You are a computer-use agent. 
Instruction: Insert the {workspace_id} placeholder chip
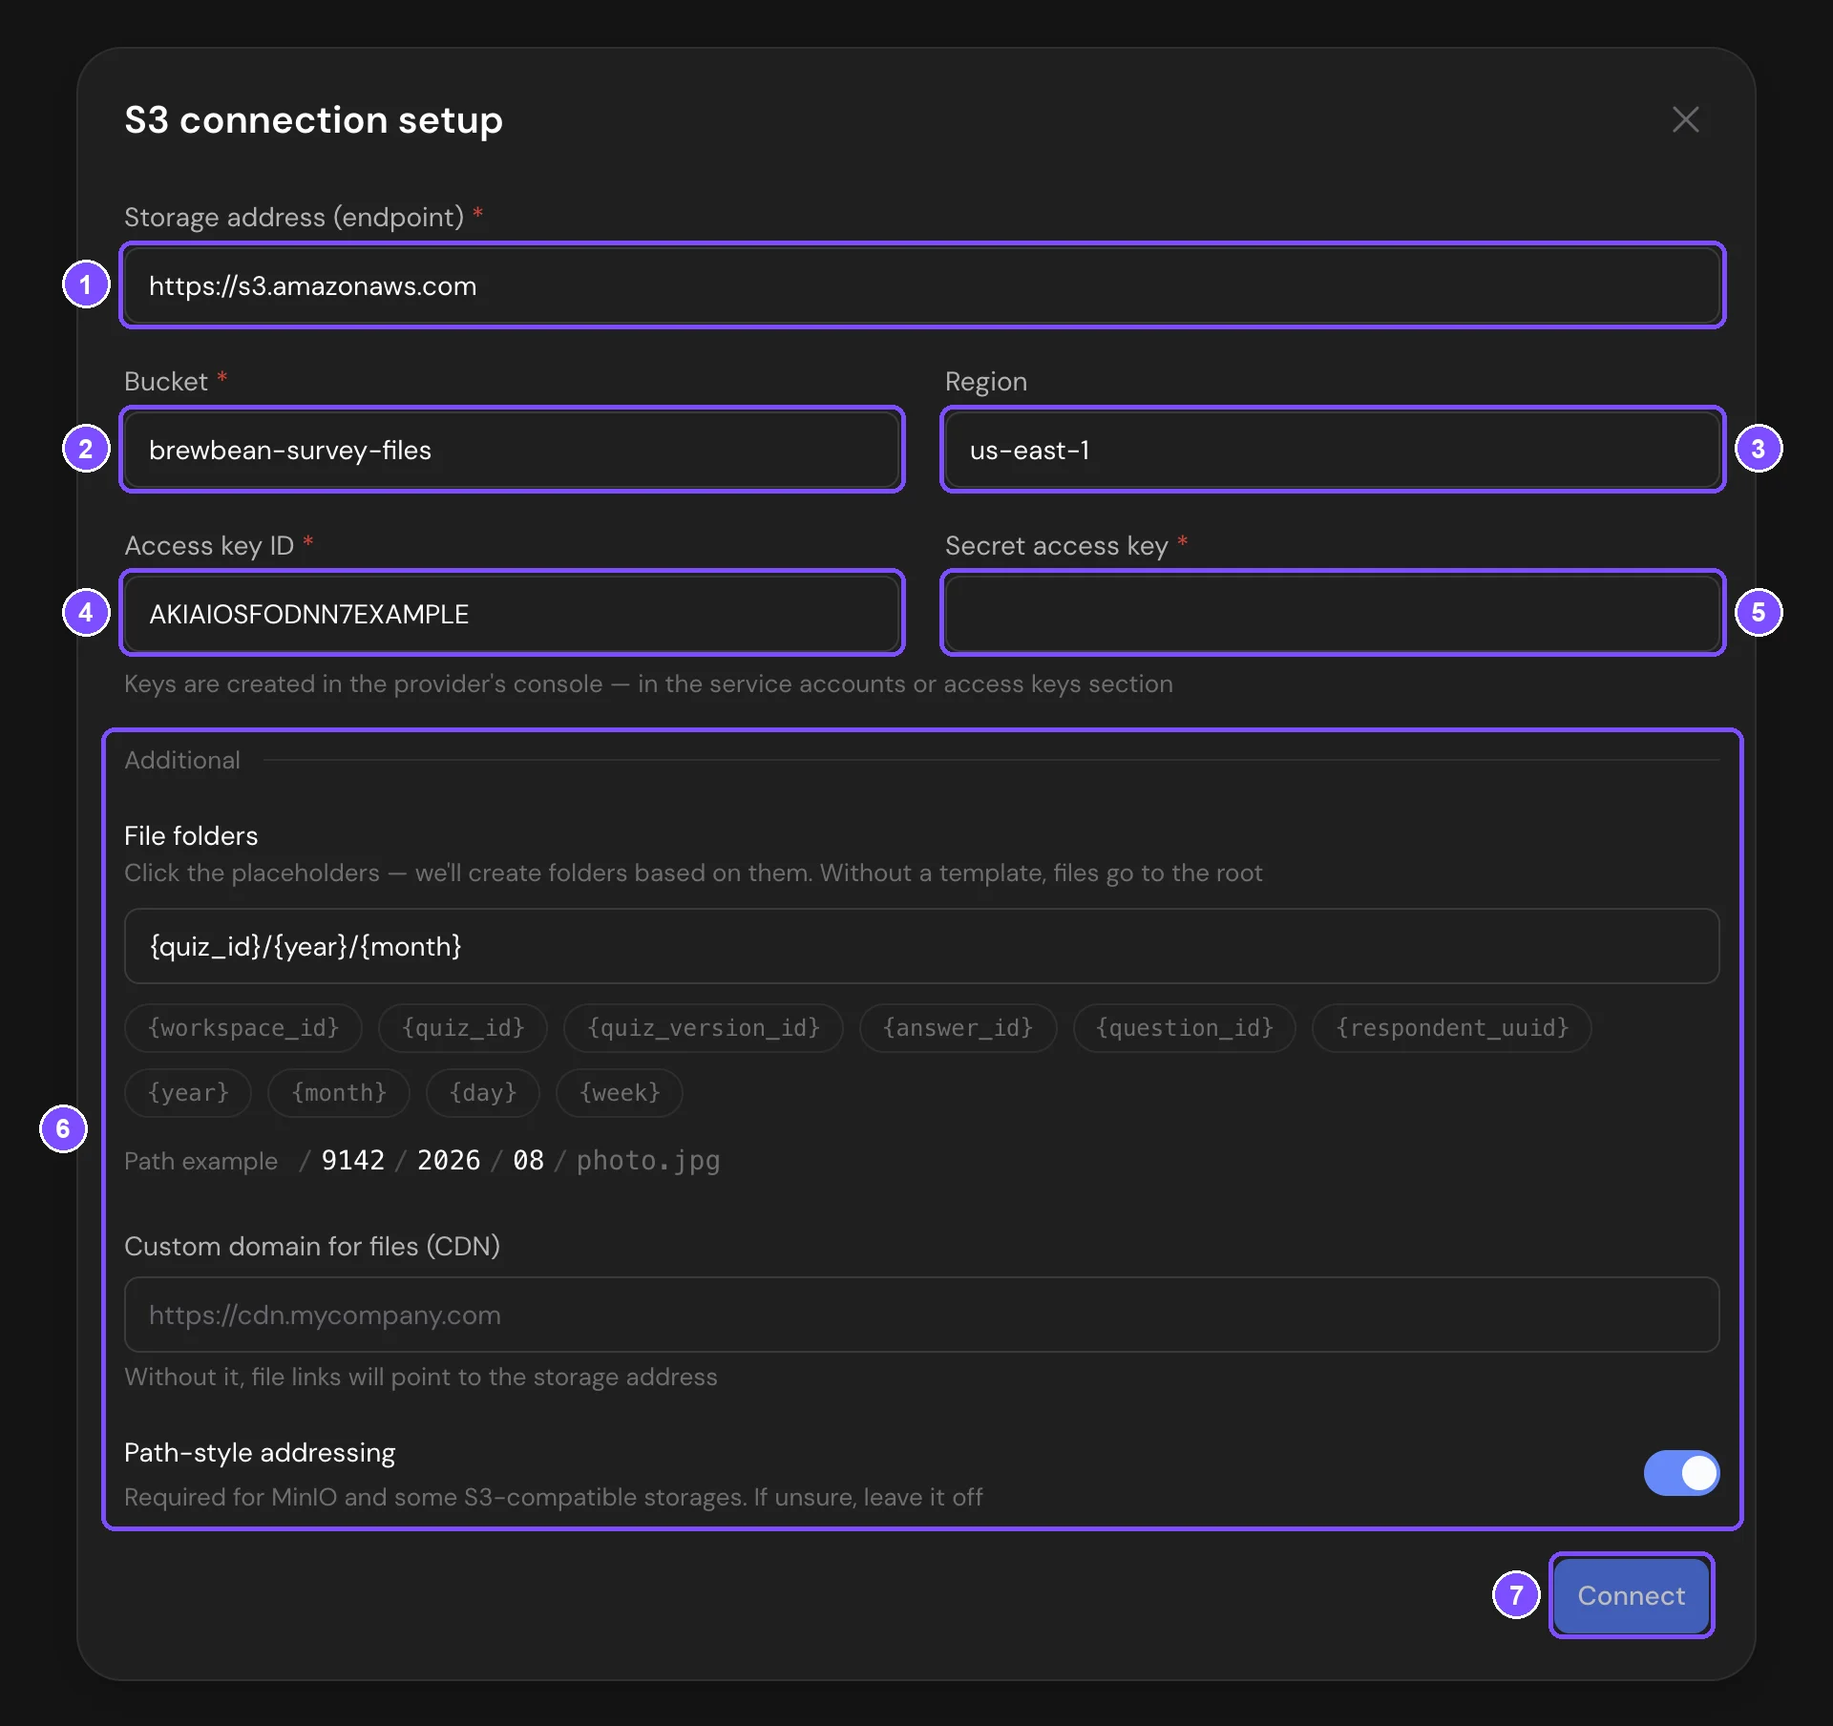(x=243, y=1028)
